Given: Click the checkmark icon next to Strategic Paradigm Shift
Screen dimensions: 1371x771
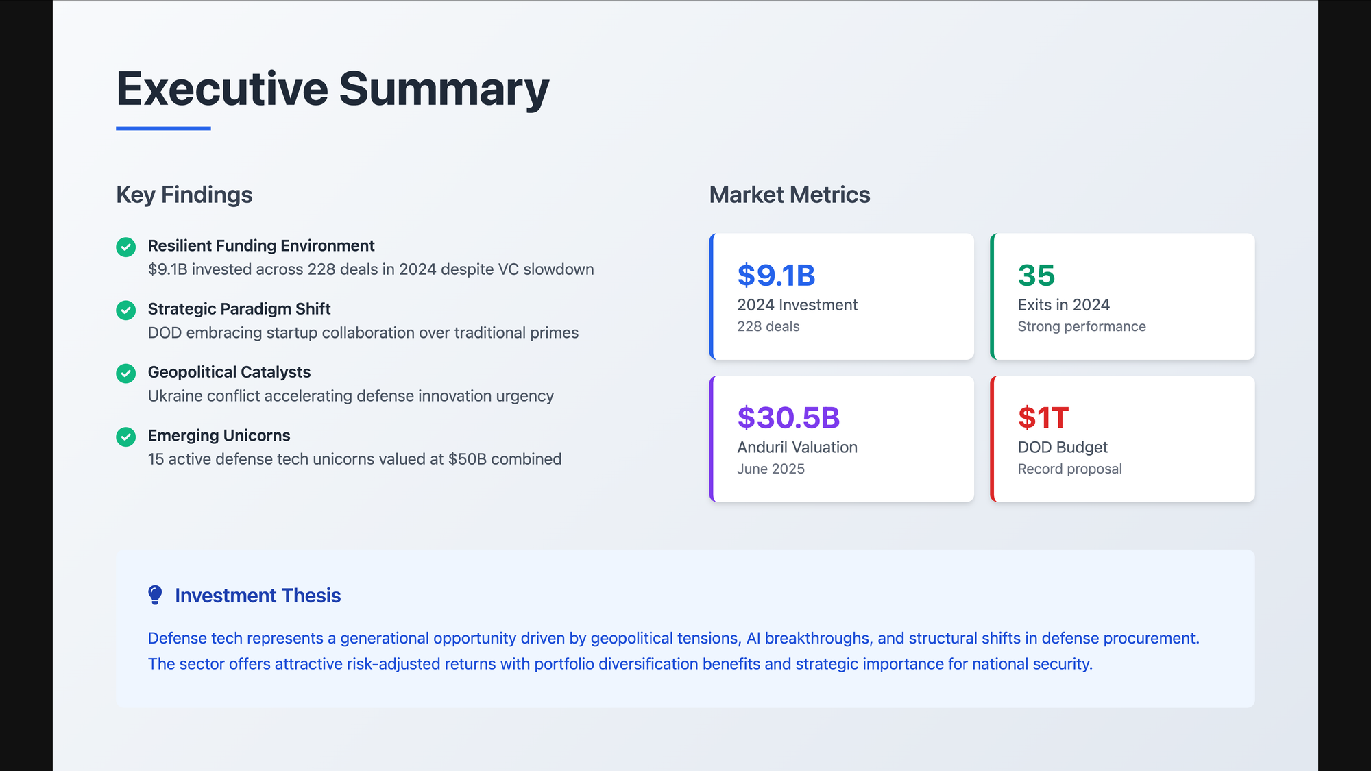Looking at the screenshot, I should tap(125, 310).
